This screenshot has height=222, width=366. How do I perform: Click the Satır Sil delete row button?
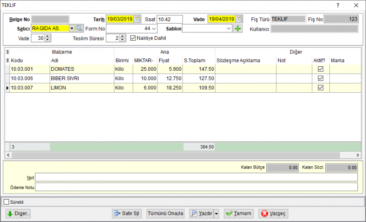pyautogui.click(x=127, y=213)
